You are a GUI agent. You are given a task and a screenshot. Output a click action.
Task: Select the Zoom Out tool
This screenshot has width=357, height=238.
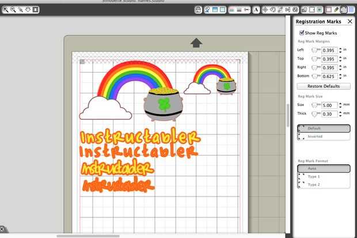[13, 10]
